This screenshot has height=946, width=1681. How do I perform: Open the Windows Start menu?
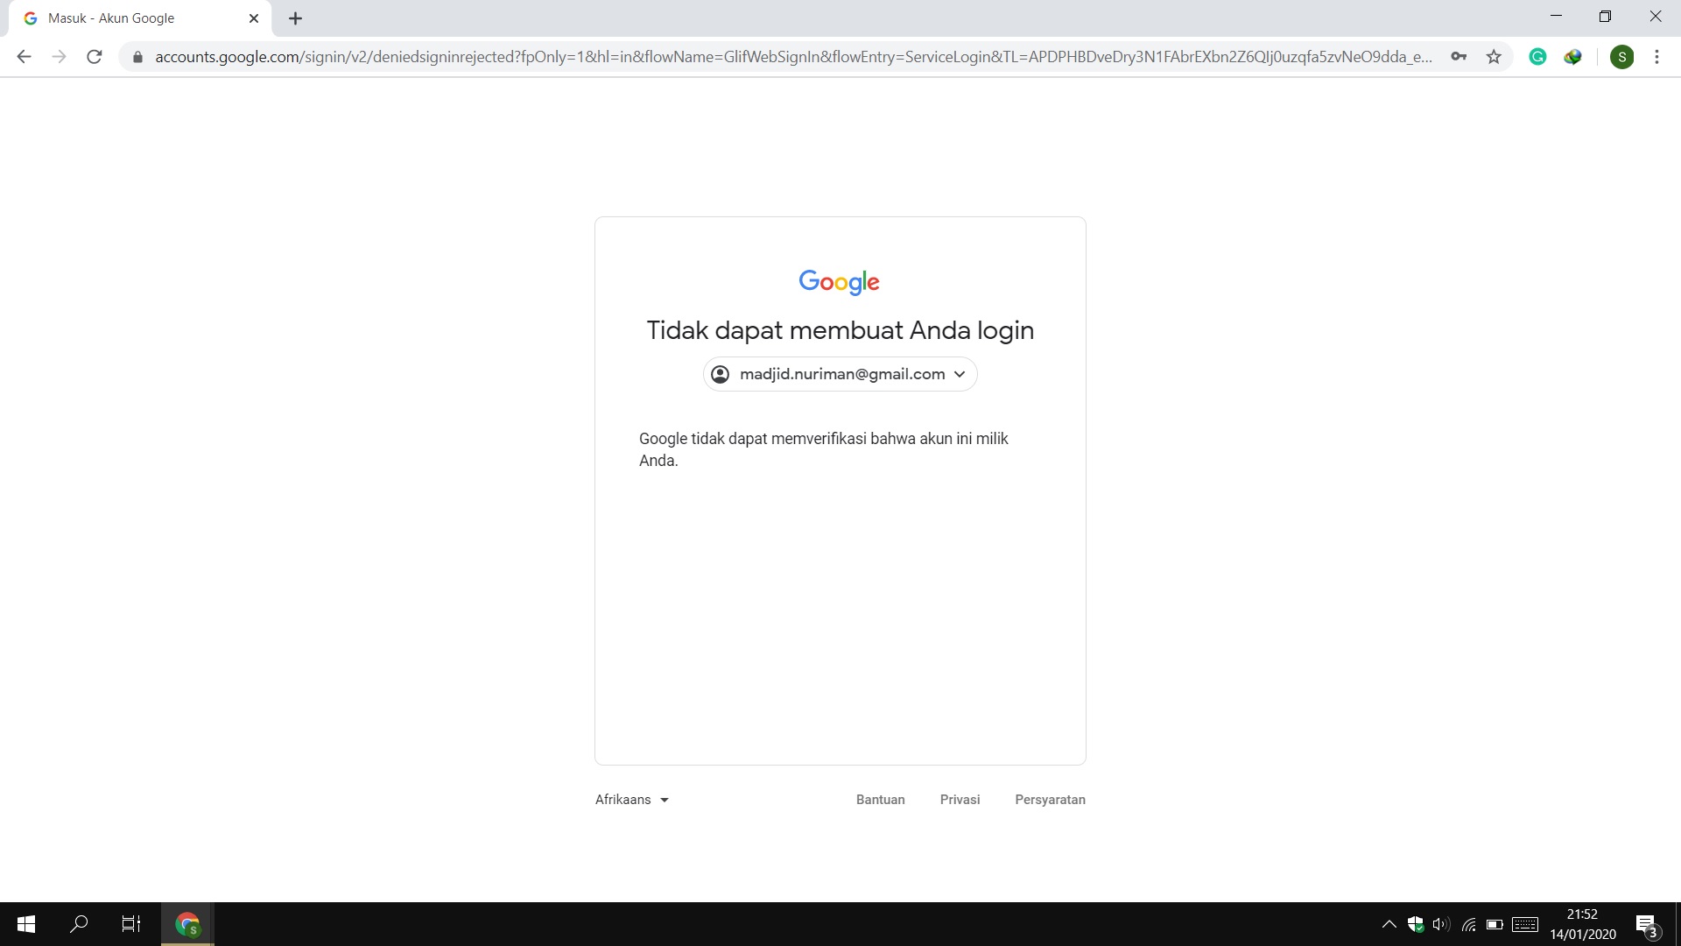tap(26, 924)
